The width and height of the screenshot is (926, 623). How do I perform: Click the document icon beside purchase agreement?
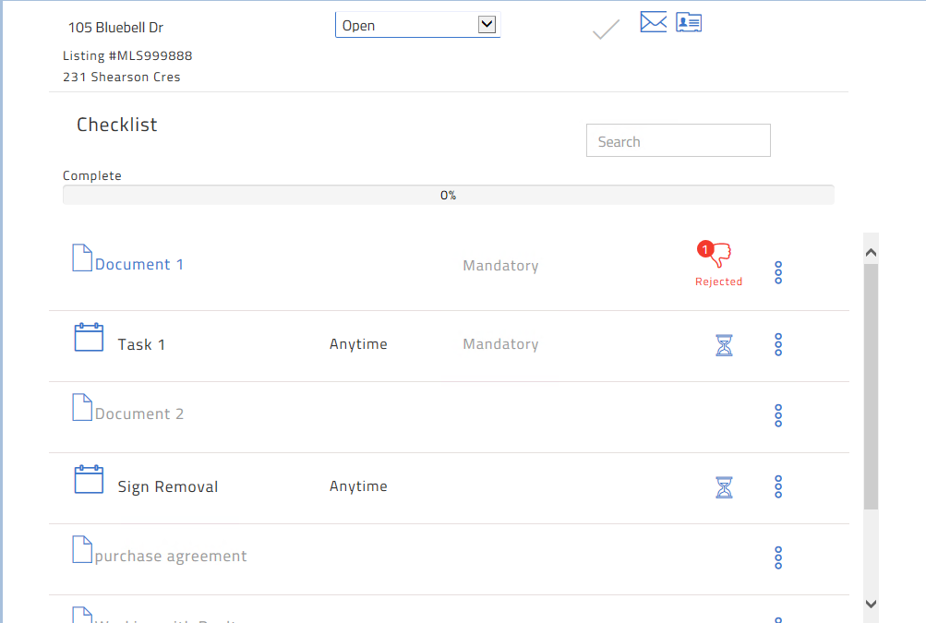click(81, 549)
